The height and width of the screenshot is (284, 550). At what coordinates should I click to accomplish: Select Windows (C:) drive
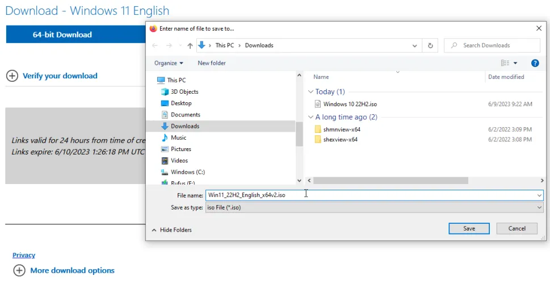pos(187,172)
